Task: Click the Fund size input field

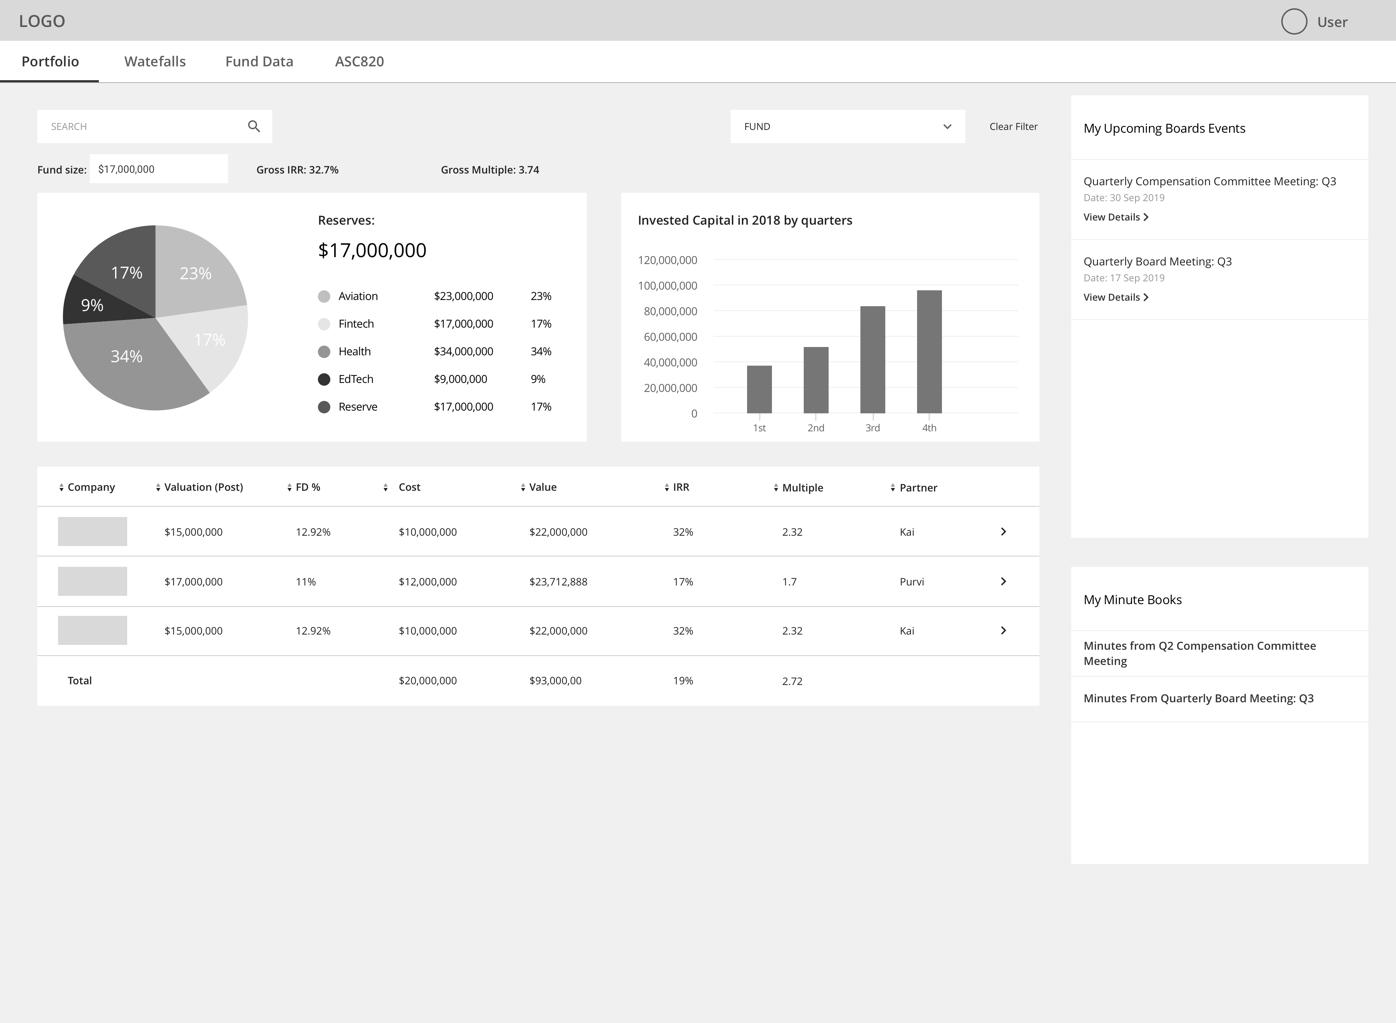Action: click(x=159, y=169)
